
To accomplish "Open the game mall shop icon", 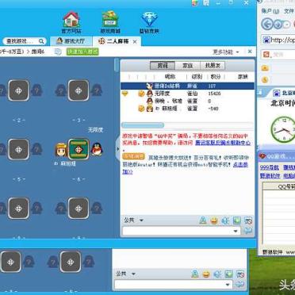I will (x=110, y=19).
